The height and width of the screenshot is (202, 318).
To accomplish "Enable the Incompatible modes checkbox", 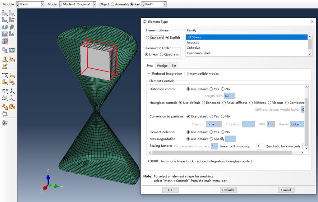I will [x=186, y=74].
